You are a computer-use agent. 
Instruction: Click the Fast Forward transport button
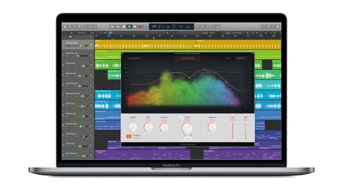pyautogui.click(x=118, y=27)
